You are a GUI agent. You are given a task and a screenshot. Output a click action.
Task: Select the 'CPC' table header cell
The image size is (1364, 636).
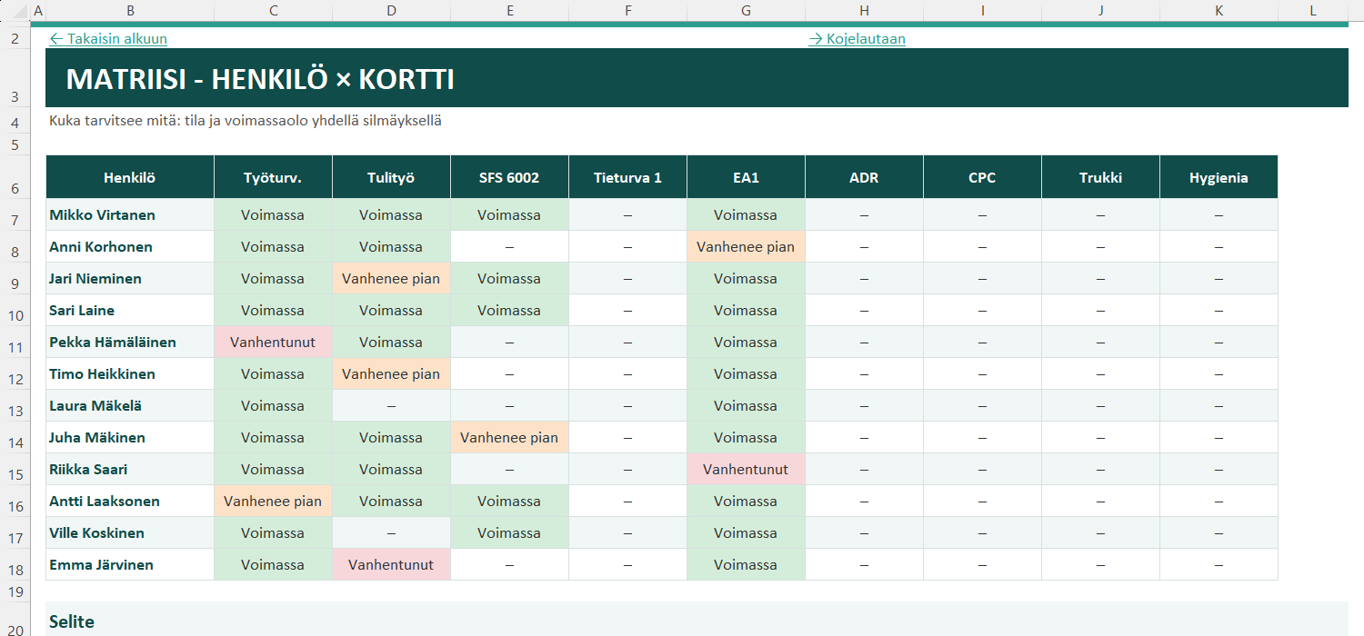(x=983, y=177)
